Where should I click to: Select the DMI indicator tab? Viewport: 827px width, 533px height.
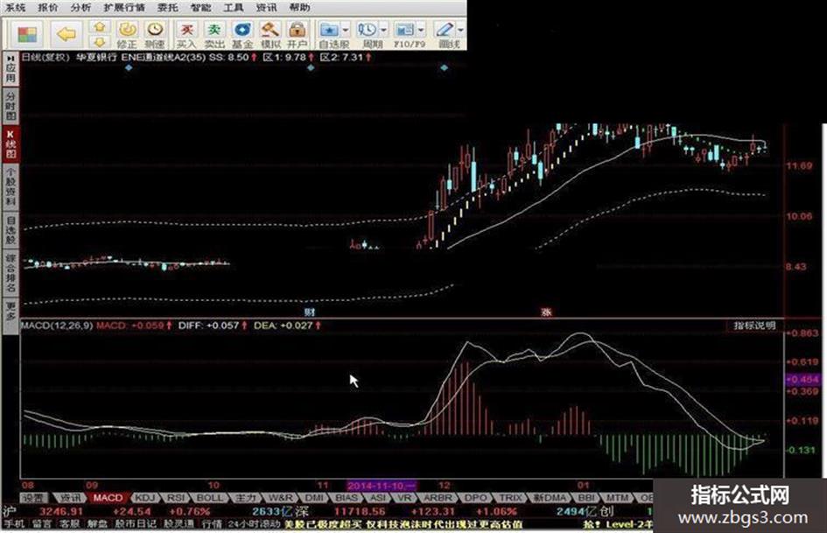pyautogui.click(x=314, y=498)
